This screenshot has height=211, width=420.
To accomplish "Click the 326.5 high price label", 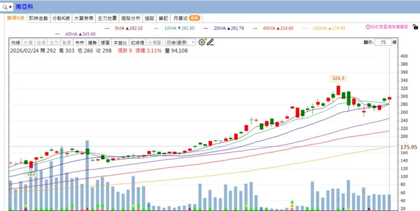I will click(338, 78).
